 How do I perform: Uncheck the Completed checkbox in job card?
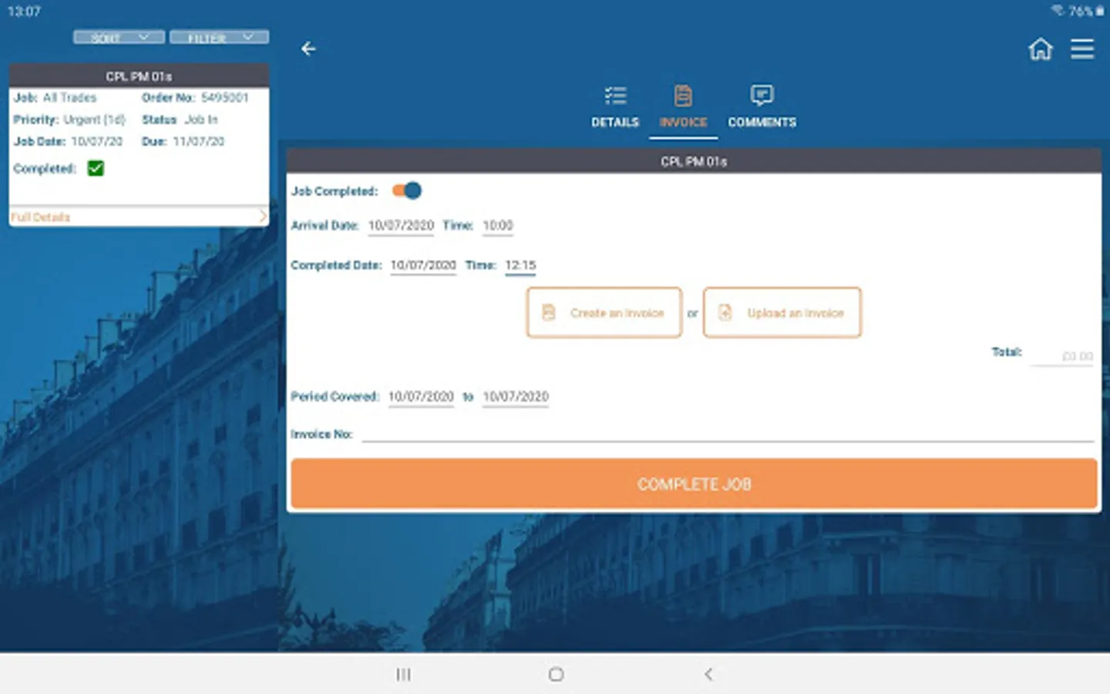pos(96,168)
